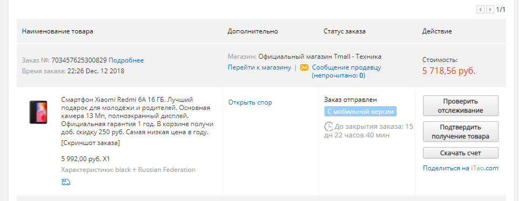Open the [Скриншот заказа] link
519x201 pixels.
[x=91, y=143]
